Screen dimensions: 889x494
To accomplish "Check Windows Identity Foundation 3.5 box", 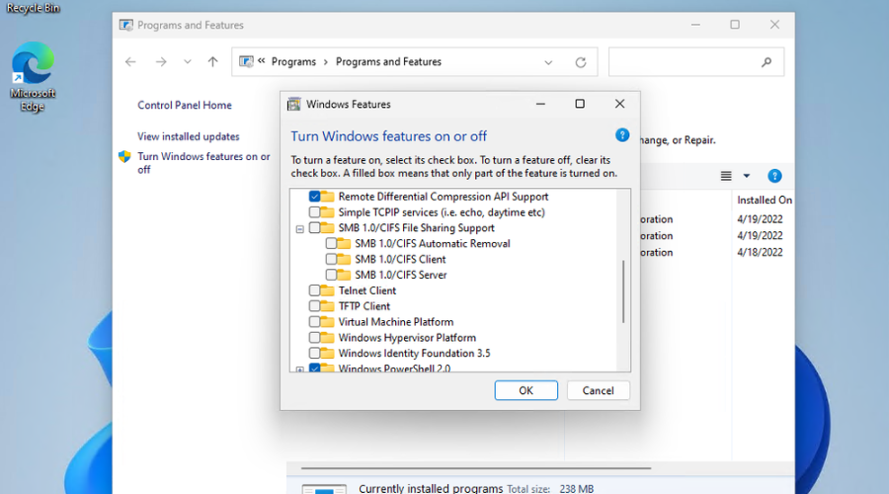I will point(315,353).
